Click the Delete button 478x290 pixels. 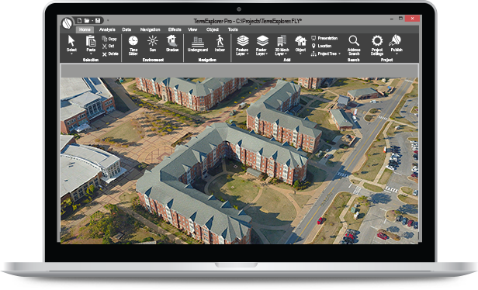click(x=110, y=54)
